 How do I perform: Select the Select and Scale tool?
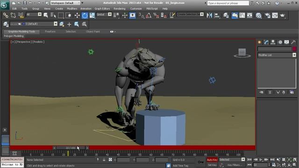click(92, 15)
